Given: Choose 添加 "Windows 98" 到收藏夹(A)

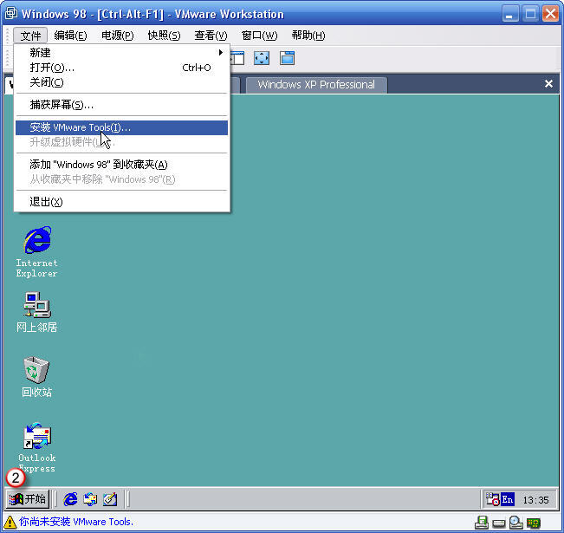Looking at the screenshot, I should click(121, 165).
